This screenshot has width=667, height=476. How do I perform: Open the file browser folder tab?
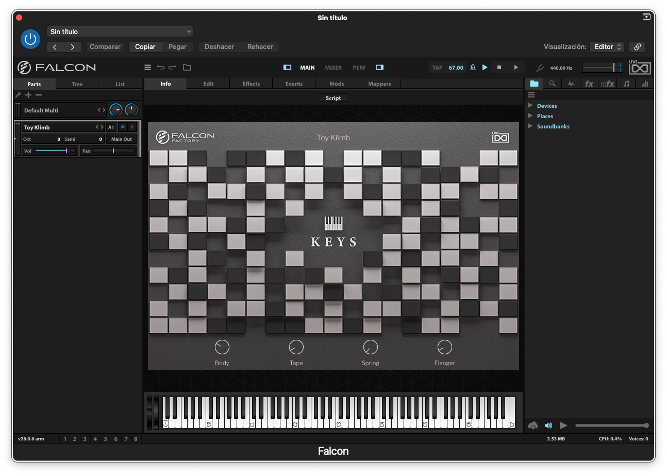534,84
